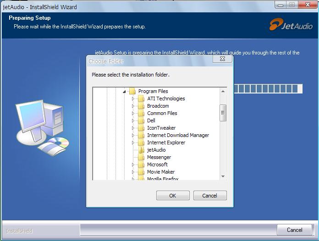
Task: Click the Internet Download Manager folder icon
Action: pos(141,135)
